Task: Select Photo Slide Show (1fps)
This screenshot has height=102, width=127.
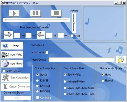Action: click(65, 94)
